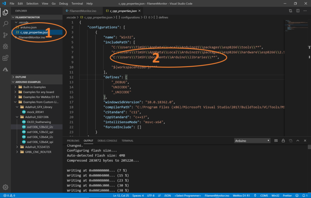311x198 pixels.
Task: Open the Azure view icon
Action: [5, 69]
